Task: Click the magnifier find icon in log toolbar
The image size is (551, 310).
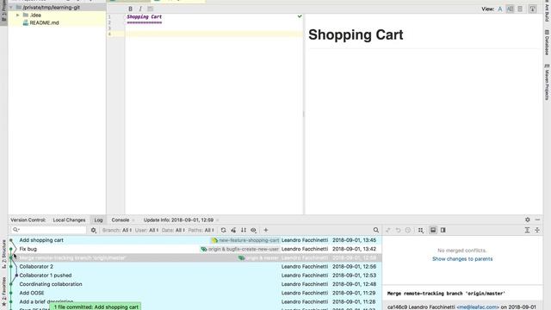Action: [x=376, y=230]
